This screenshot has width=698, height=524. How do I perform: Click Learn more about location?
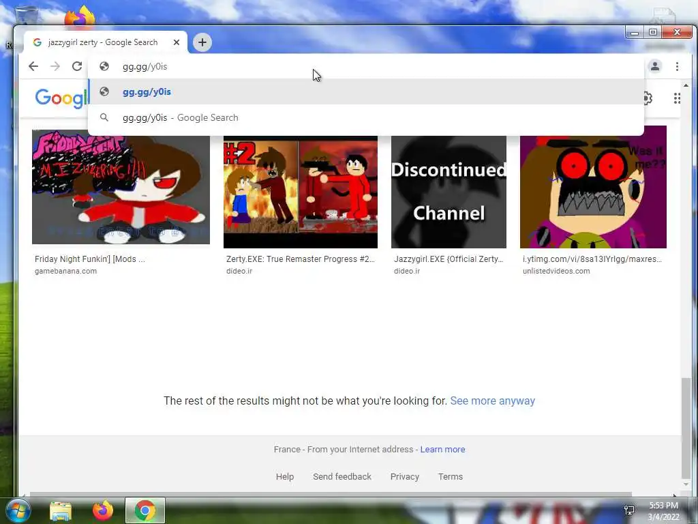click(x=442, y=449)
